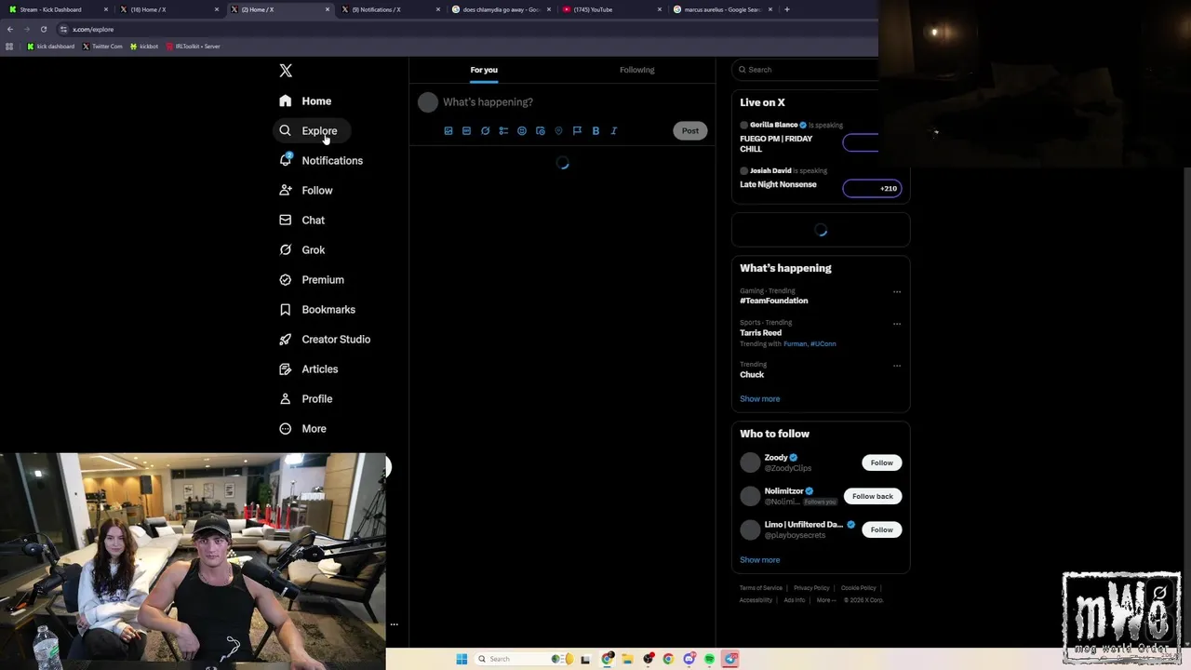The height and width of the screenshot is (670, 1191).
Task: Open Profile in the sidebar
Action: [306, 398]
